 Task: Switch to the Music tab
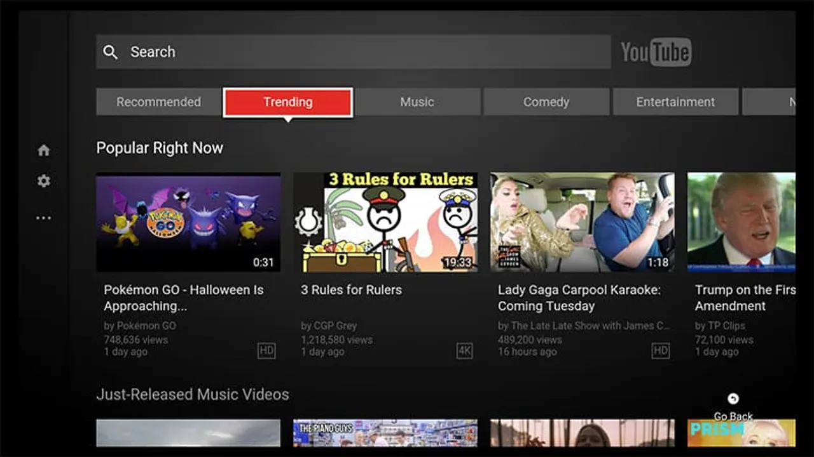tap(417, 102)
